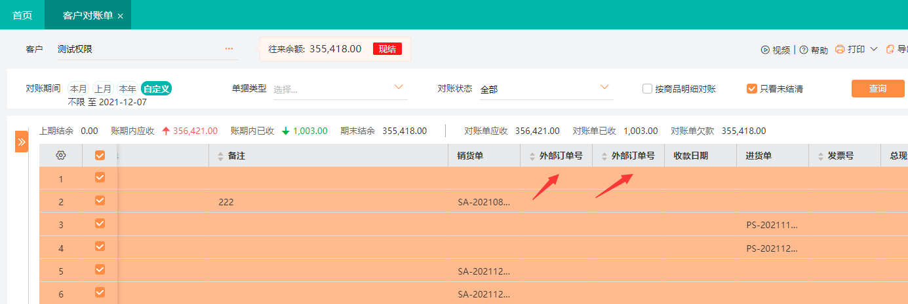Enable 按商品明细对账 checkbox

(x=647, y=89)
